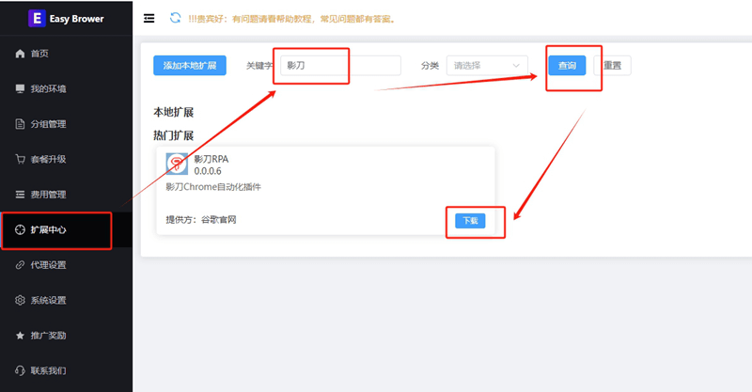Select 联系我们 in the sidebar
The height and width of the screenshot is (392, 752).
tap(66, 370)
